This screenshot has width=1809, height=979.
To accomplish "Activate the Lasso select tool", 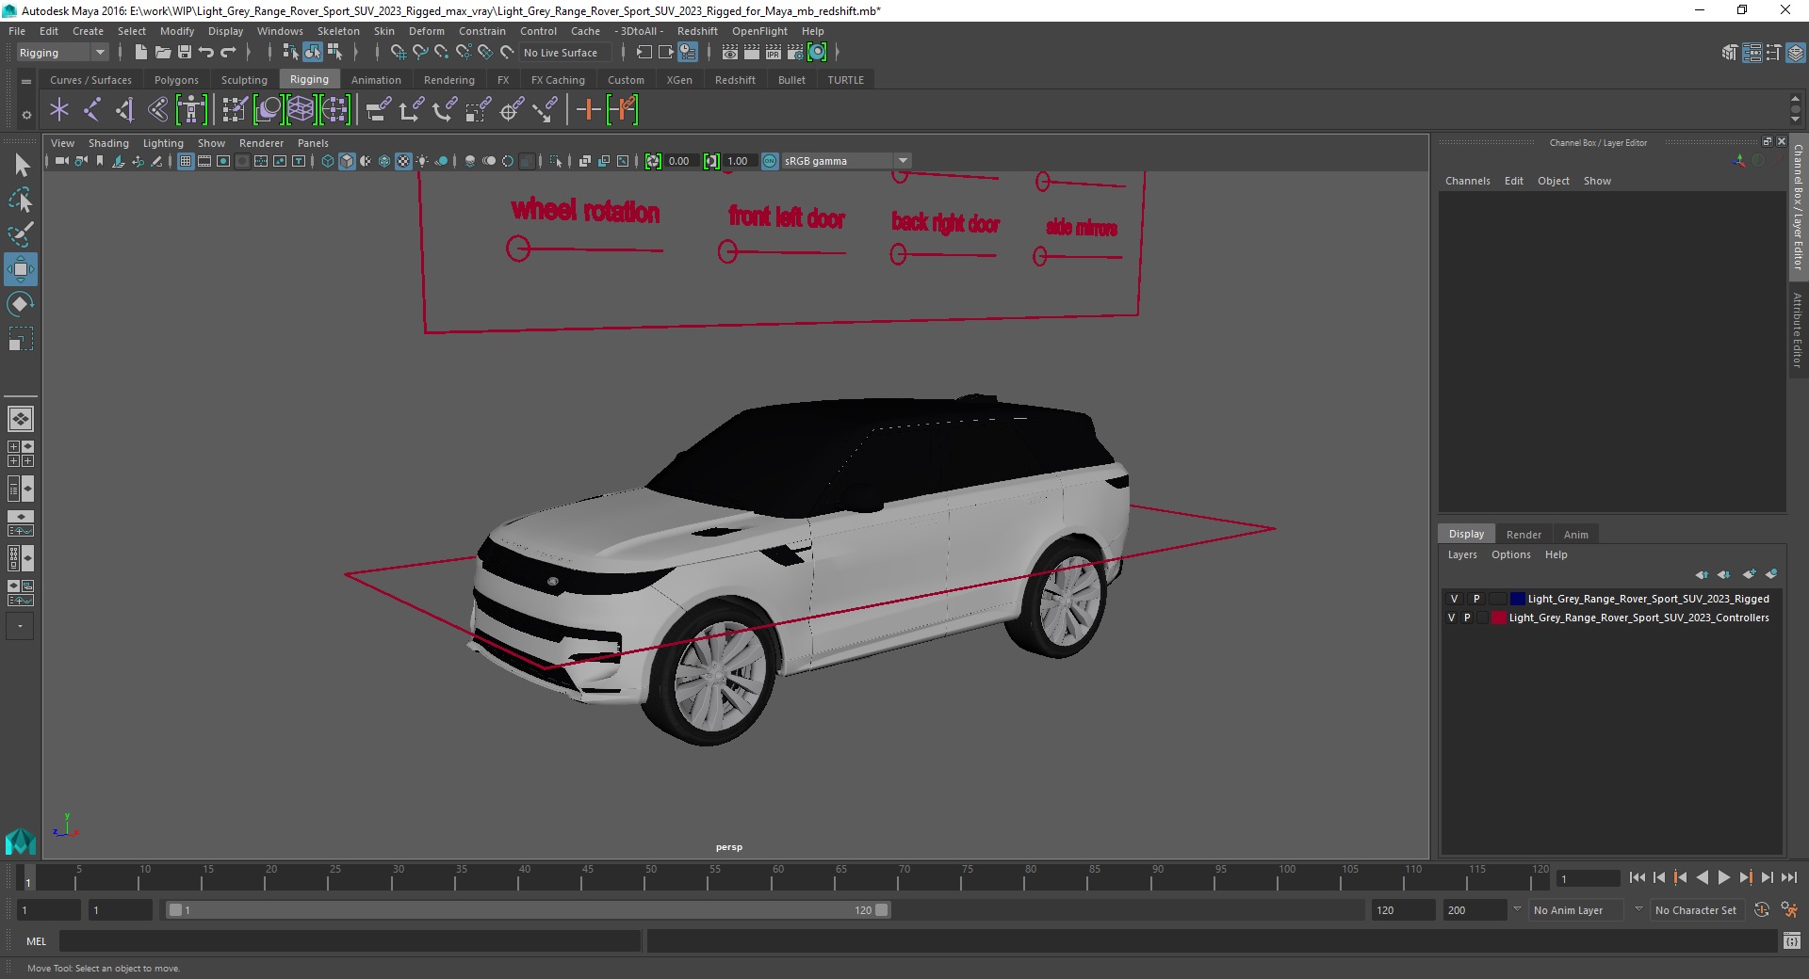I will 21,200.
